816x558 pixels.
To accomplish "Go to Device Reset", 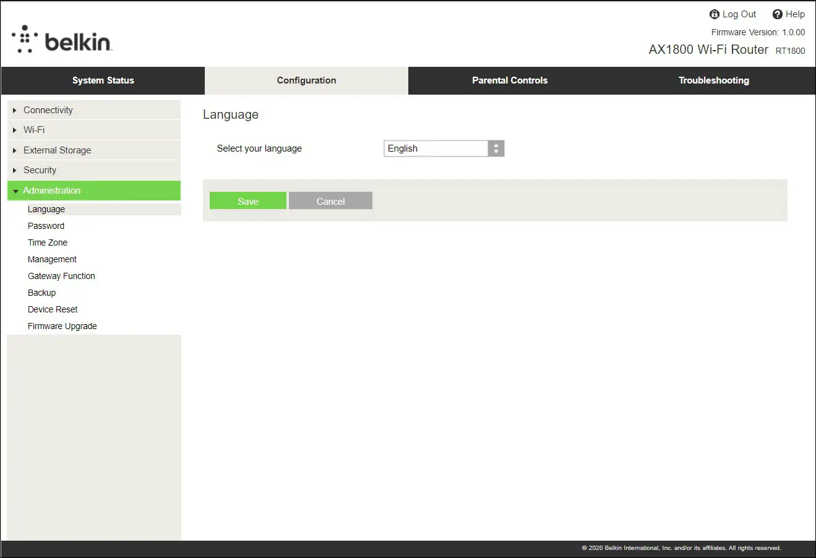I will point(53,309).
